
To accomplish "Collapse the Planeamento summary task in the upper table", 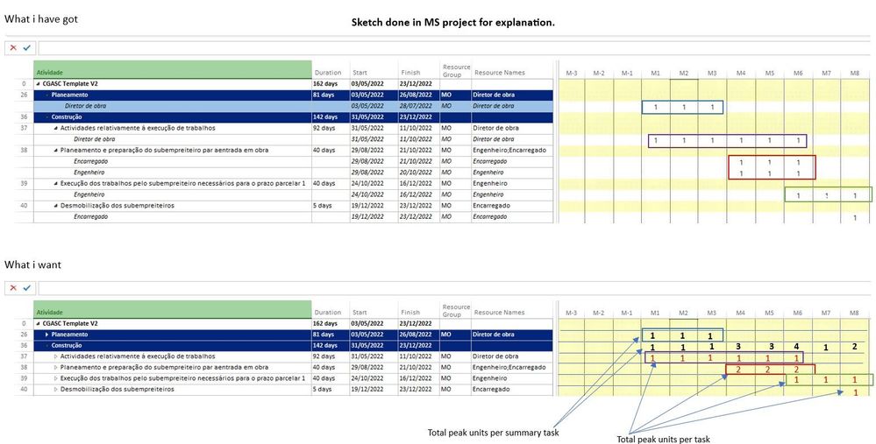I will [x=47, y=95].
